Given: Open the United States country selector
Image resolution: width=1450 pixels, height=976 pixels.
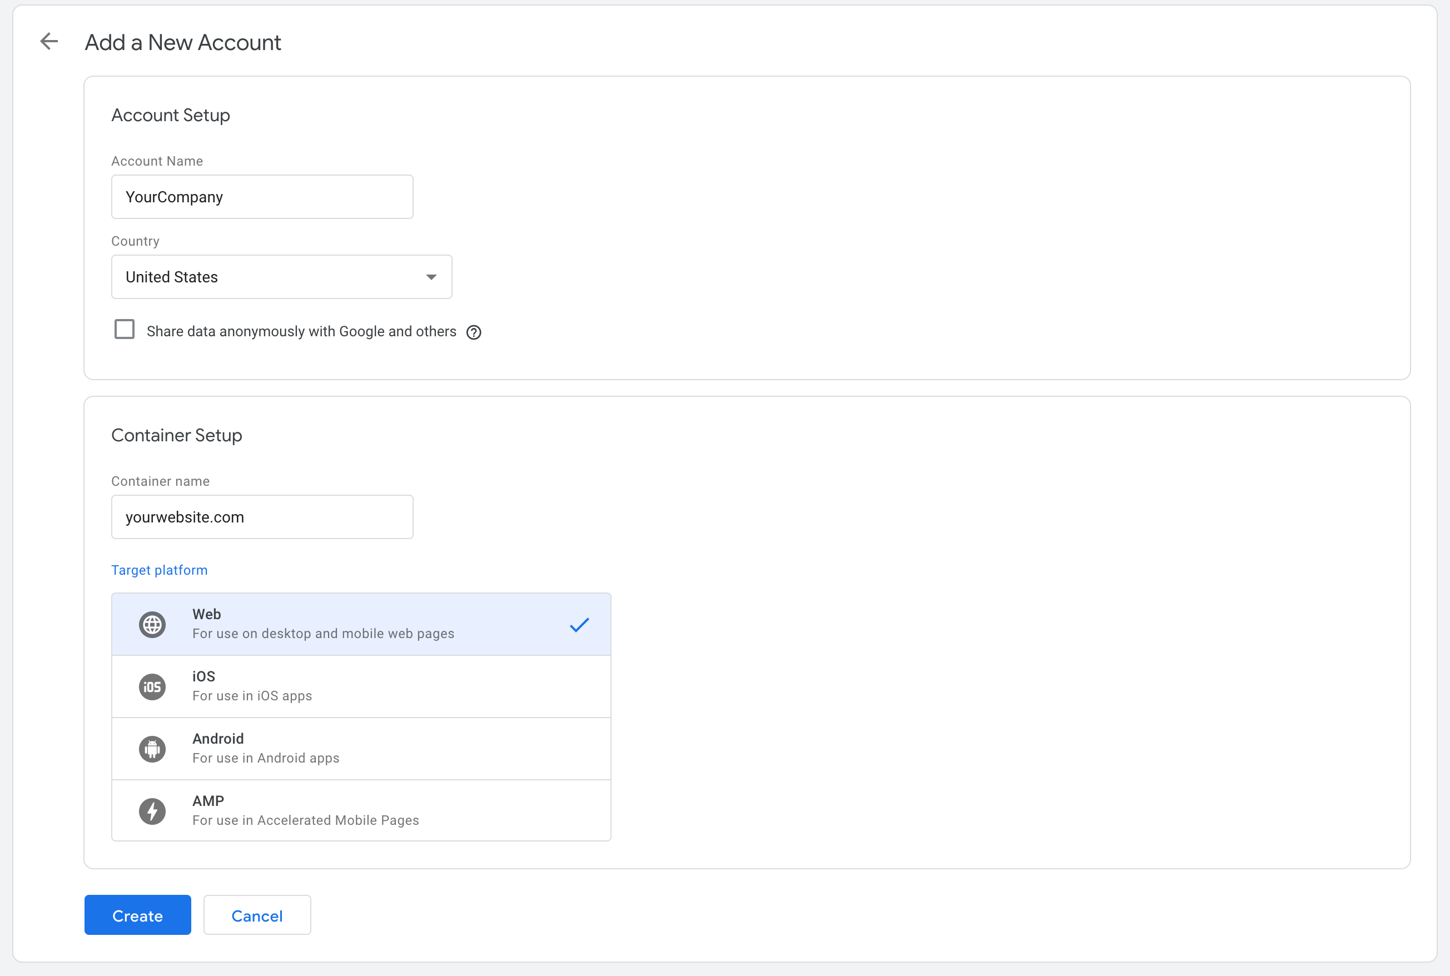Looking at the screenshot, I should [281, 277].
